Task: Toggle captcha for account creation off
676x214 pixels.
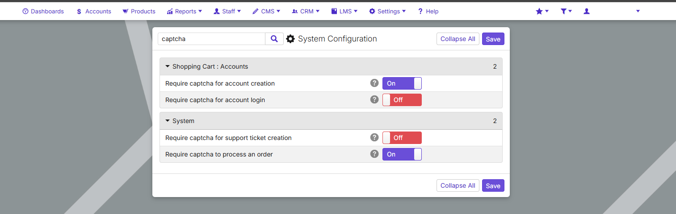Action: 402,83
